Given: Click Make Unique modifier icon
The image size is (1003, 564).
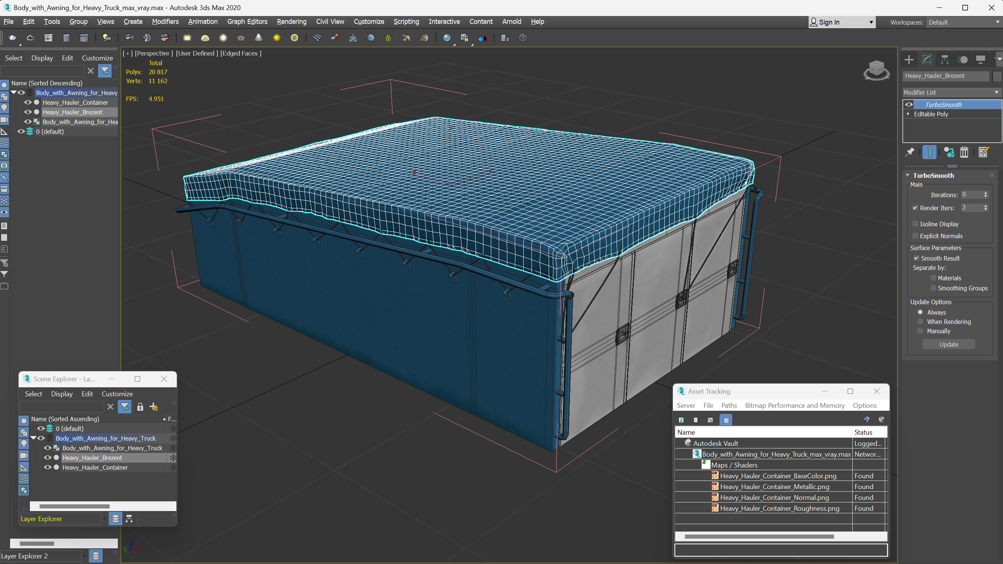Looking at the screenshot, I should (x=949, y=152).
